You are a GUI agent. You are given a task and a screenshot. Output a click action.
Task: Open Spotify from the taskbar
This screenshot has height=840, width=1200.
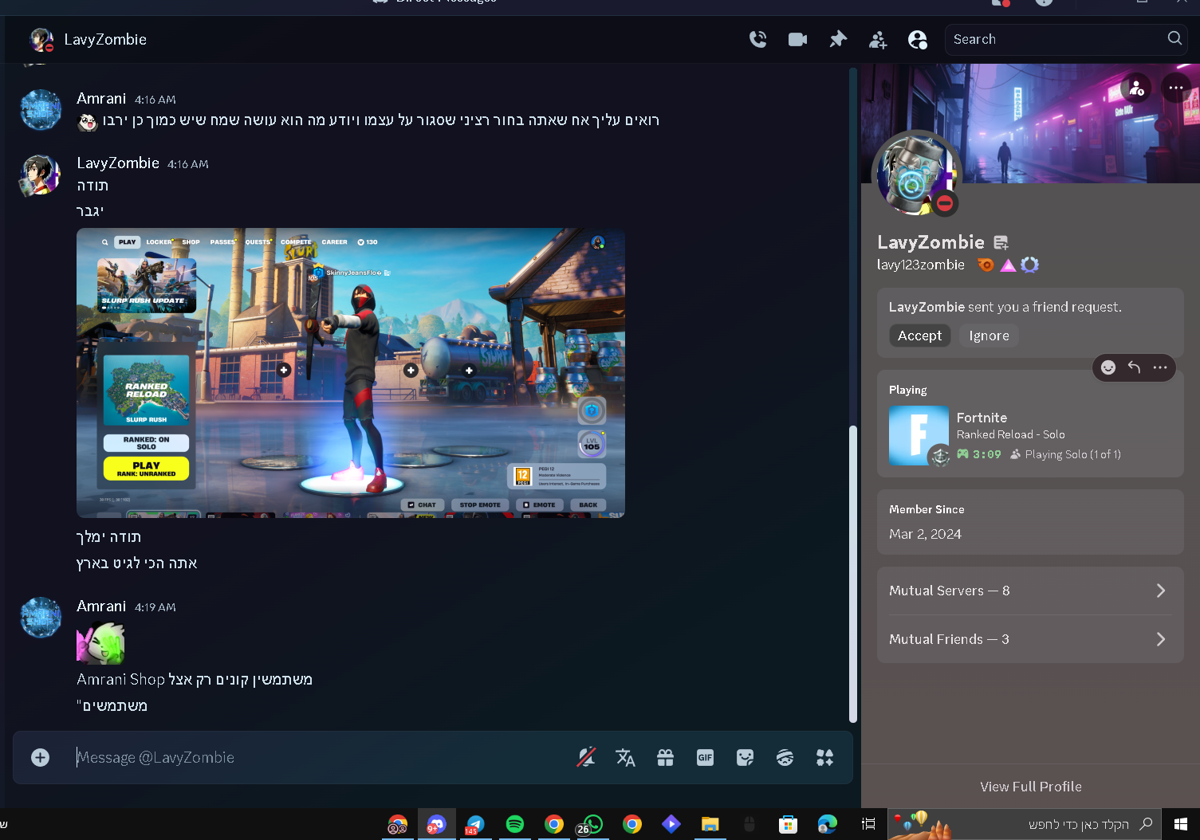(x=515, y=824)
